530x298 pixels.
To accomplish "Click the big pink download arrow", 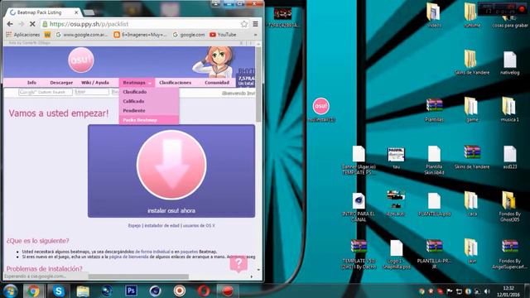I will [x=171, y=165].
